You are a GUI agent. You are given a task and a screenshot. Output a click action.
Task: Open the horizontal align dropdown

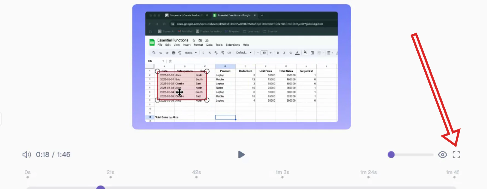click(x=330, y=53)
